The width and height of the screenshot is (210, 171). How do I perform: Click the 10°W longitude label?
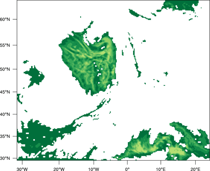coord(94,169)
